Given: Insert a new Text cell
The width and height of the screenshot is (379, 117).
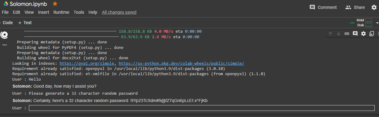Looking at the screenshot, I should point(25,23).
